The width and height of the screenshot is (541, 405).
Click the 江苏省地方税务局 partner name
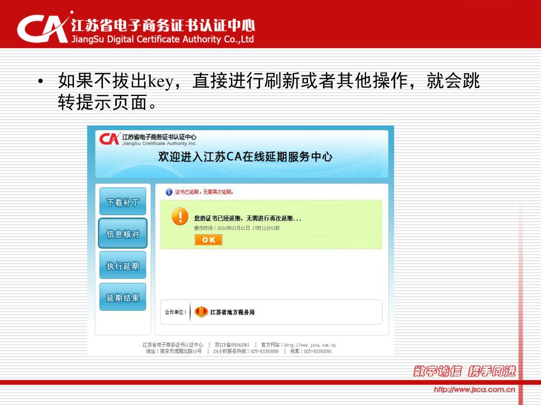pos(232,312)
